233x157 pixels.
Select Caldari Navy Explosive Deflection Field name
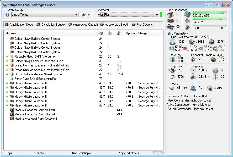click(x=39, y=61)
